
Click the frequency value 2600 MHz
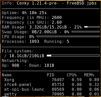[57, 18]
